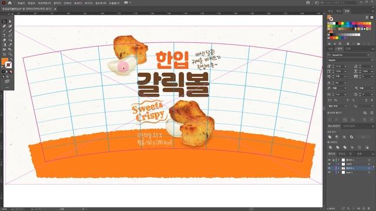
Task: Change screen mode in the toolbar
Action: click(7, 81)
